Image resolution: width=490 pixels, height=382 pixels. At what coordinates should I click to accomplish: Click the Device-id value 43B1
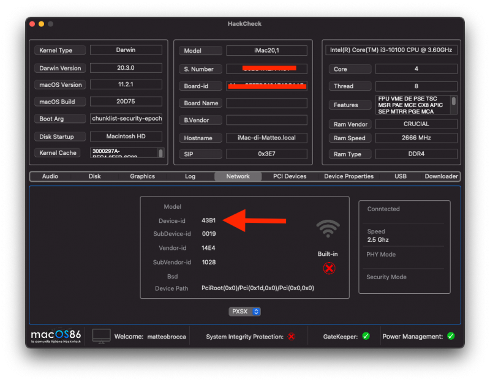point(208,220)
